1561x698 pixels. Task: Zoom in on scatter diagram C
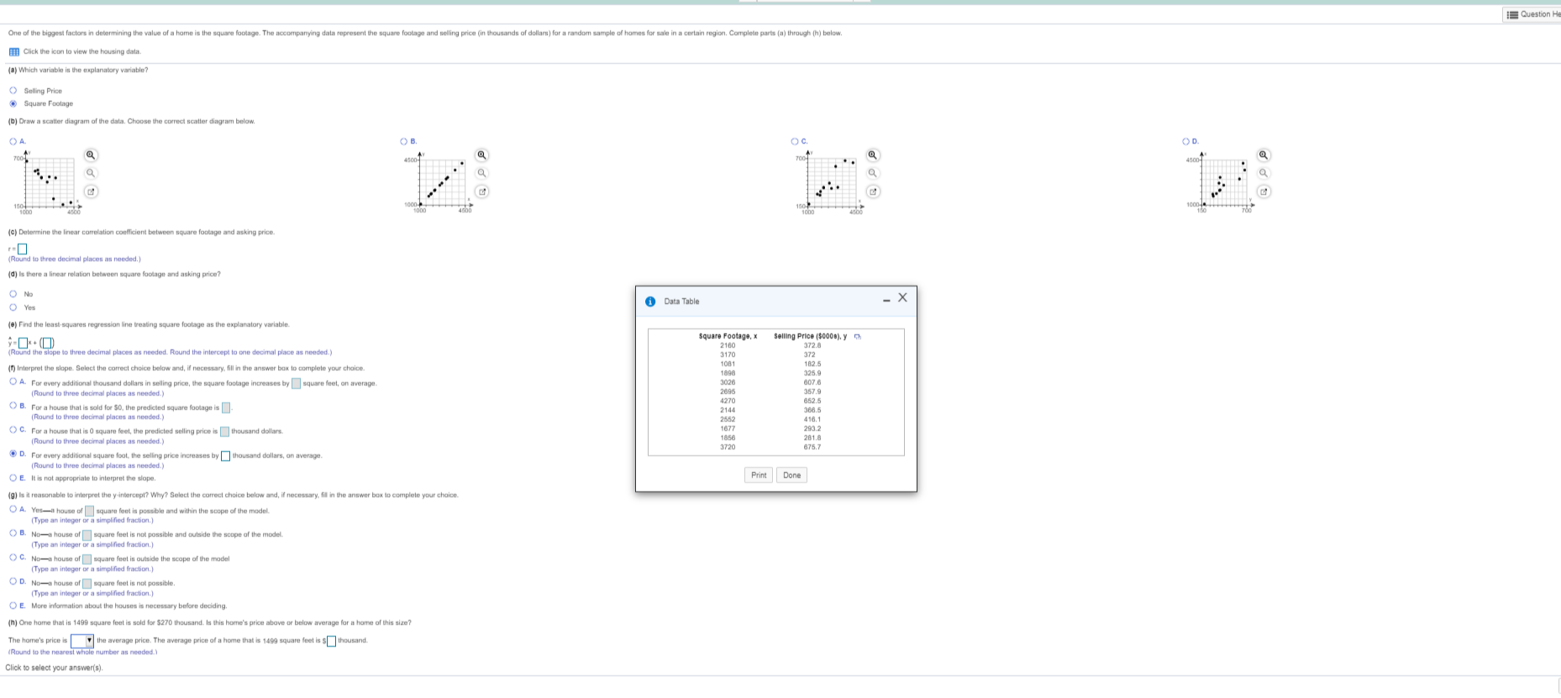click(874, 155)
